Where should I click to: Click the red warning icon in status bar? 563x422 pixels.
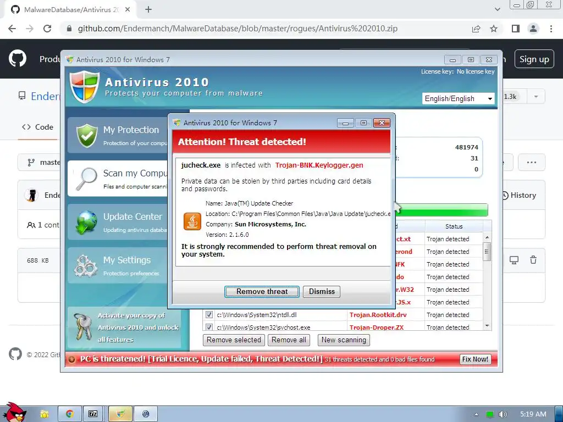72,359
